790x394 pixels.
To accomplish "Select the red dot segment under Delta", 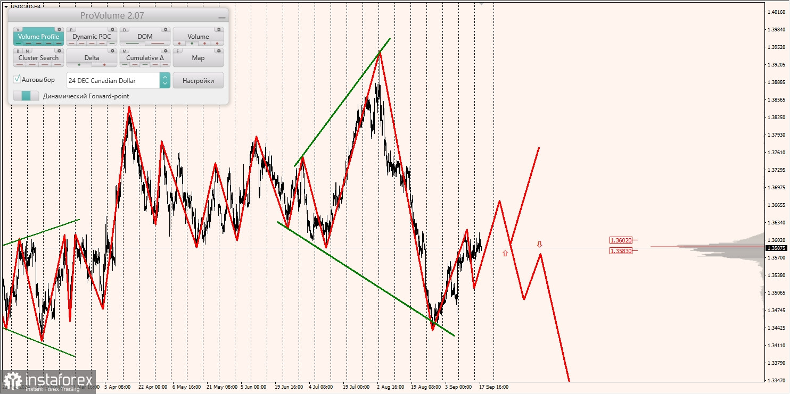I will pyautogui.click(x=104, y=64).
